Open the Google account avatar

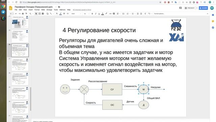212,8
